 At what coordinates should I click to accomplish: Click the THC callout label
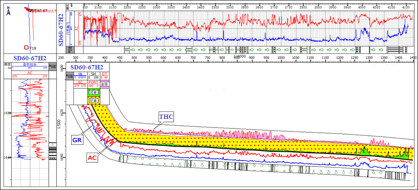click(x=166, y=117)
